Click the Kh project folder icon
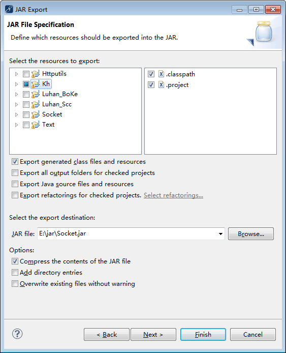286x353 pixels. click(x=36, y=84)
